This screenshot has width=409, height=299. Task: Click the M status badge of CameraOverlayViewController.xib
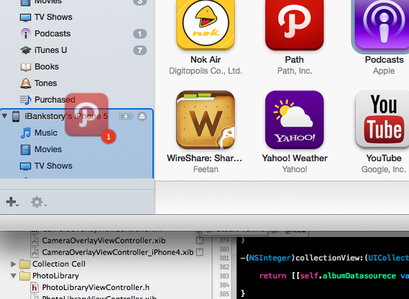[200, 240]
